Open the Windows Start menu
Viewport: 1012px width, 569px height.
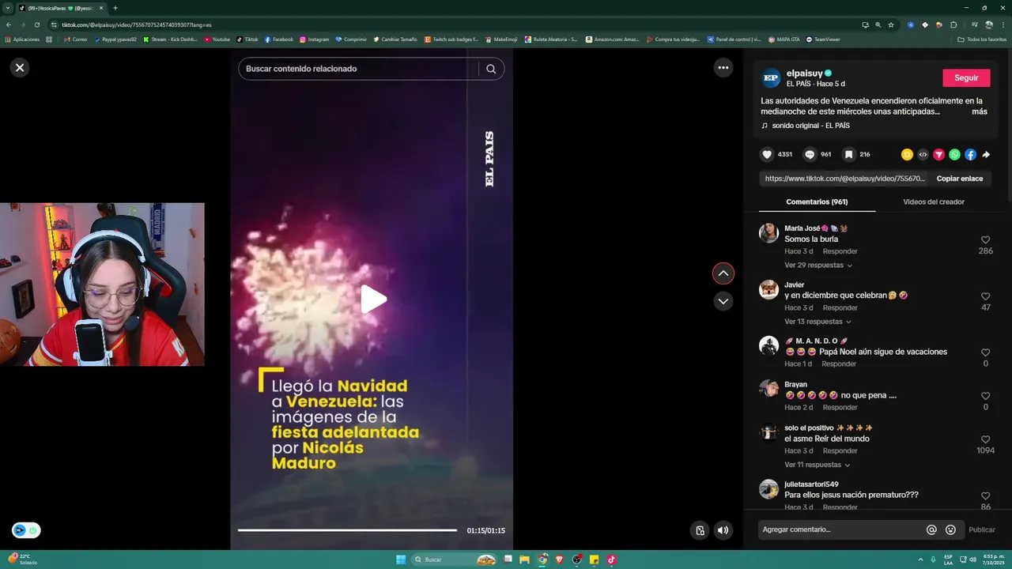[401, 560]
